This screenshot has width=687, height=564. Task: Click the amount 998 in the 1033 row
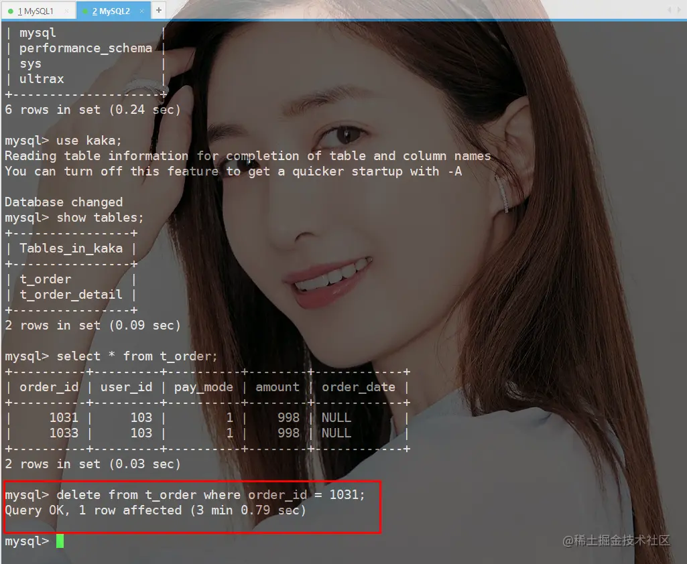(x=289, y=433)
